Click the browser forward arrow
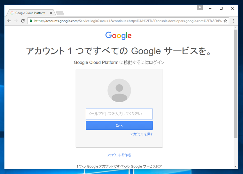This screenshot has width=243, height=174. click(16, 21)
